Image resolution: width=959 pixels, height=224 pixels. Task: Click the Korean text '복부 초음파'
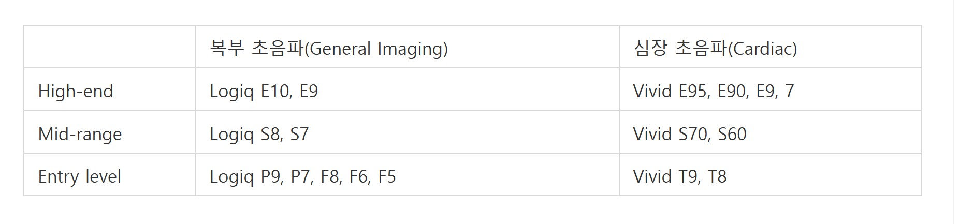coord(256,48)
